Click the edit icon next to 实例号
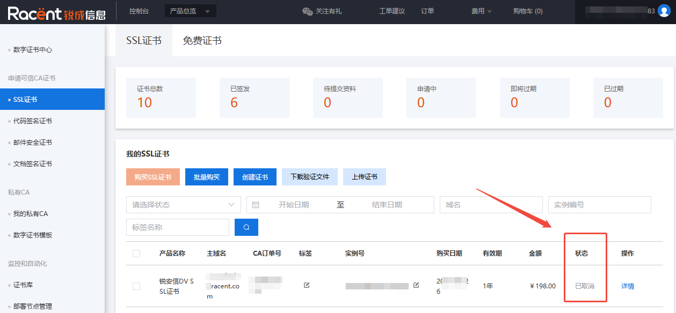The width and height of the screenshot is (676, 313). [x=416, y=285]
